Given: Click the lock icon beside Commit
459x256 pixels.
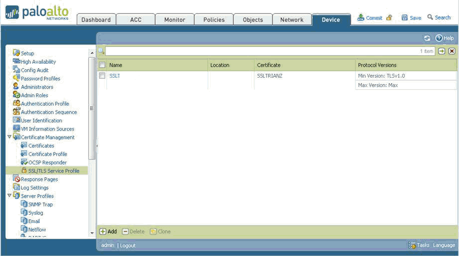Looking at the screenshot, I should tap(389, 18).
